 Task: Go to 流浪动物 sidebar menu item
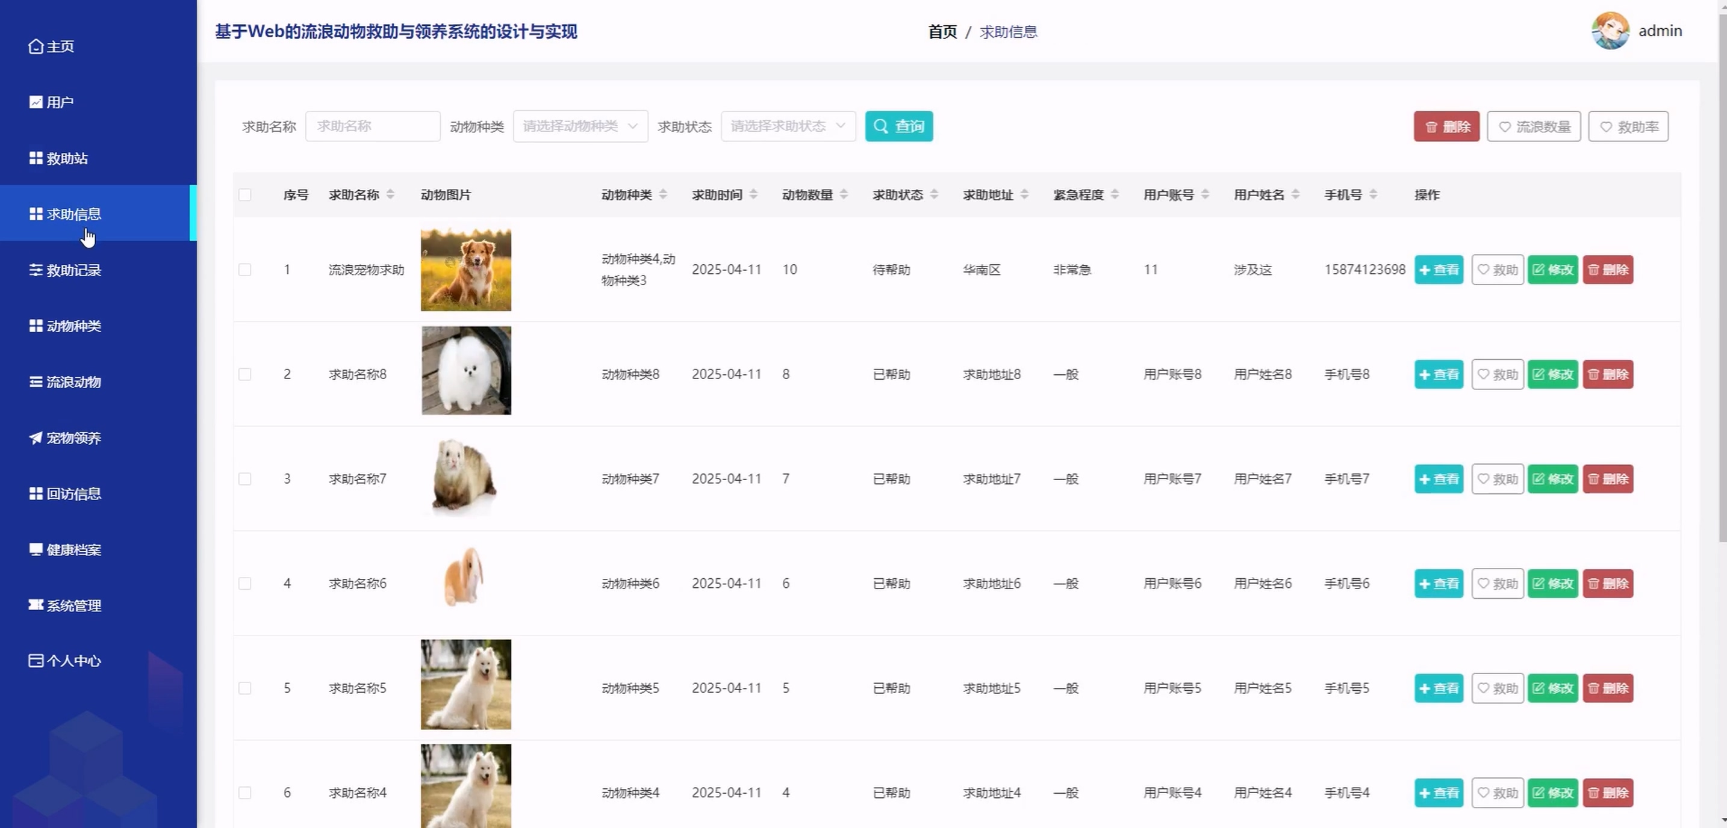pyautogui.click(x=73, y=382)
